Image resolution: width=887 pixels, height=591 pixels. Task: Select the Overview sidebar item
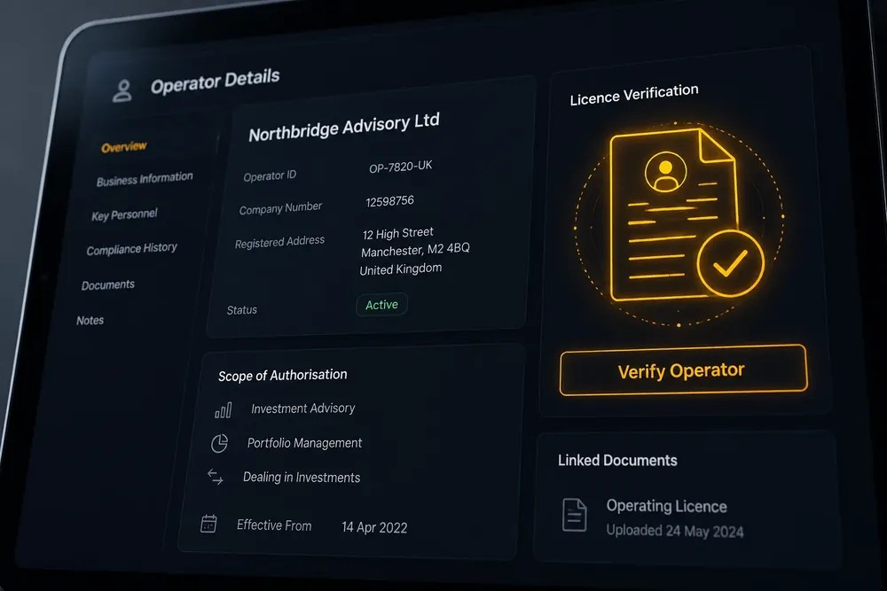124,147
